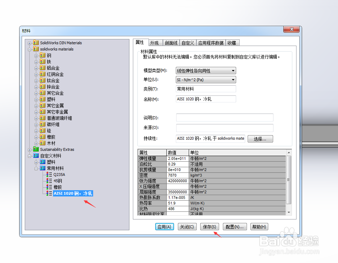
Task: Click the 保存(S) button
Action: [x=210, y=227]
